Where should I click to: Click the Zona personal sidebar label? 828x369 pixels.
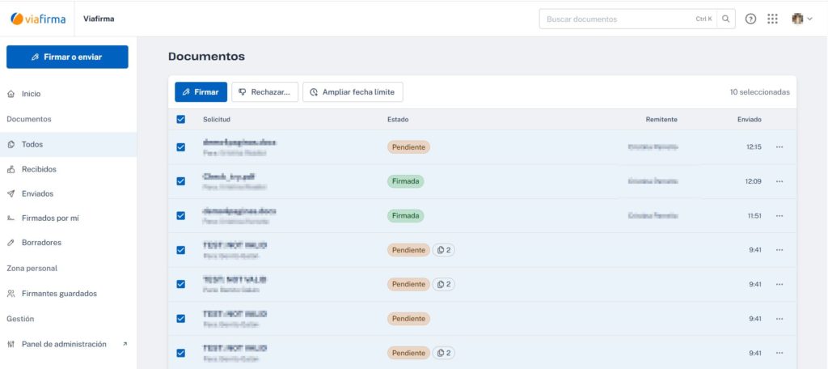[x=32, y=269]
